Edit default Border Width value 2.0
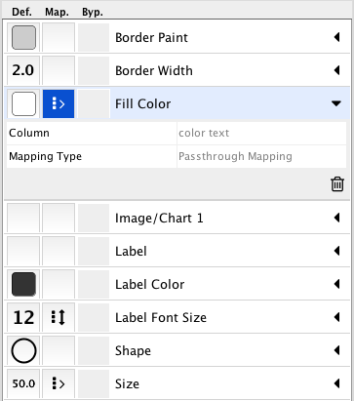The height and width of the screenshot is (401, 354). click(23, 70)
